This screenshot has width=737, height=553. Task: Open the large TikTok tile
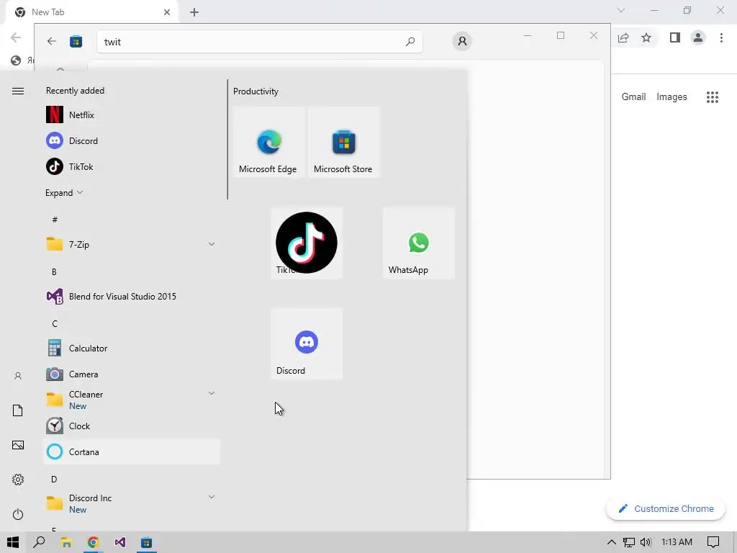[x=307, y=243]
